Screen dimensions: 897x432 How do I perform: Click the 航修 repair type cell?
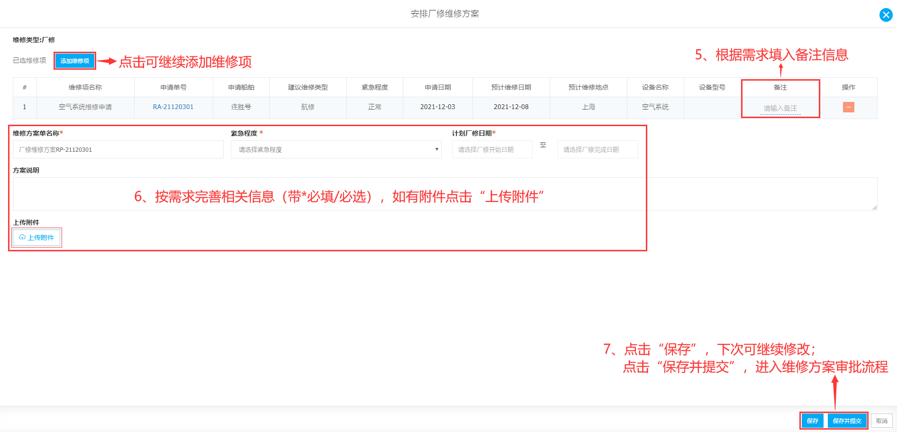tap(308, 107)
